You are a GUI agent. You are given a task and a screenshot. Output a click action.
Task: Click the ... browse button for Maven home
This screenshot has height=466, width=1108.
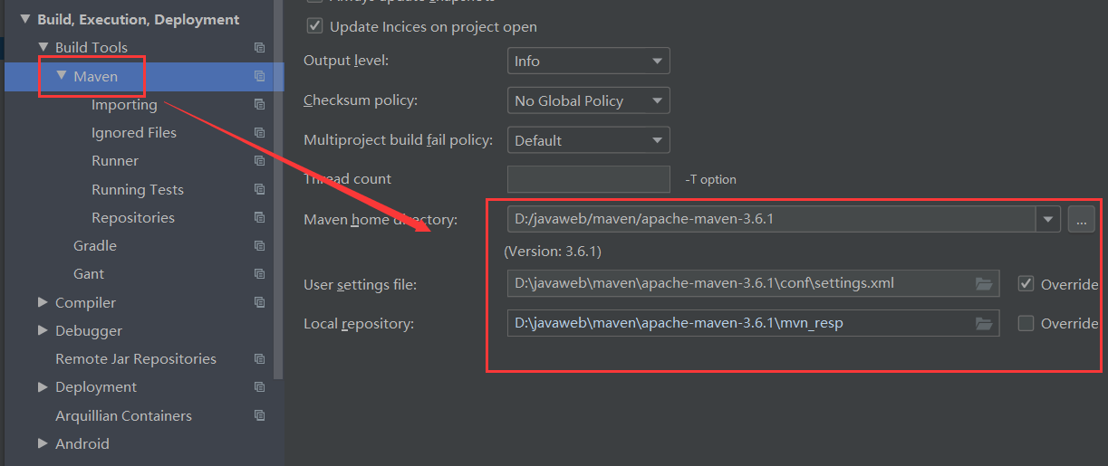tap(1082, 219)
